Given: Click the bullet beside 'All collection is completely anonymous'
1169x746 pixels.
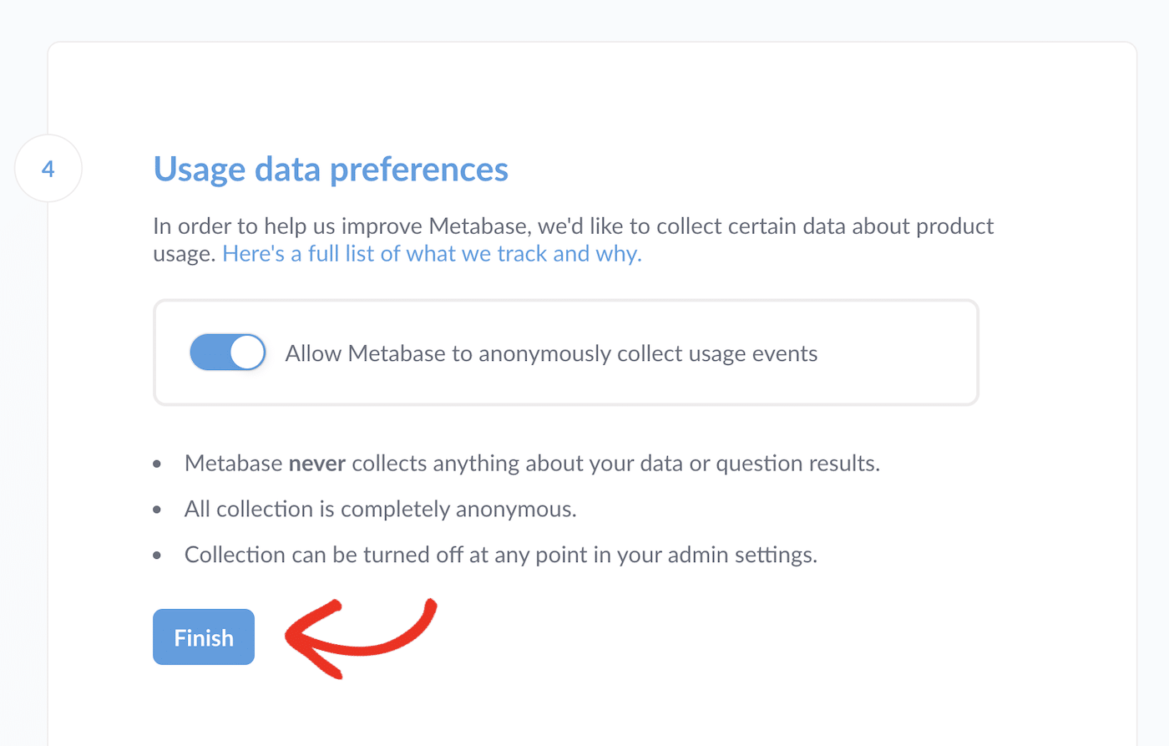Looking at the screenshot, I should 158,508.
